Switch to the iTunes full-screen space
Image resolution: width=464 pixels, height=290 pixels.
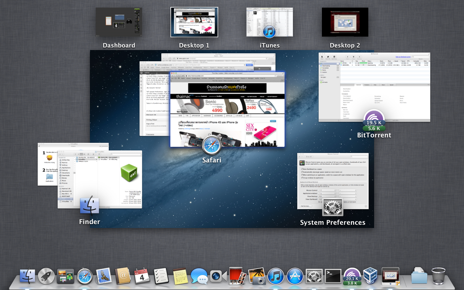269,22
